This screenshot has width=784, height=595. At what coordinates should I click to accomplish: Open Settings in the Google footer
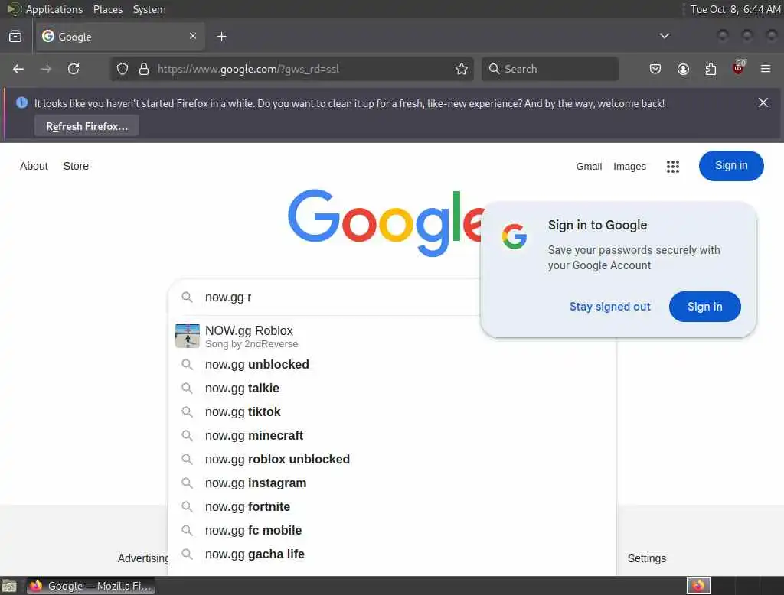click(x=646, y=558)
